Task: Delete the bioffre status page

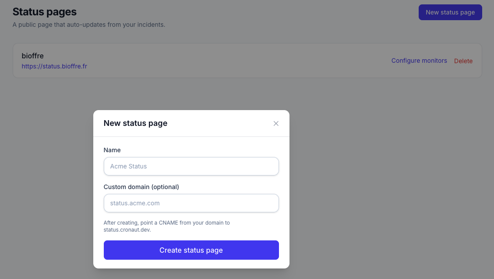Action: pyautogui.click(x=463, y=61)
